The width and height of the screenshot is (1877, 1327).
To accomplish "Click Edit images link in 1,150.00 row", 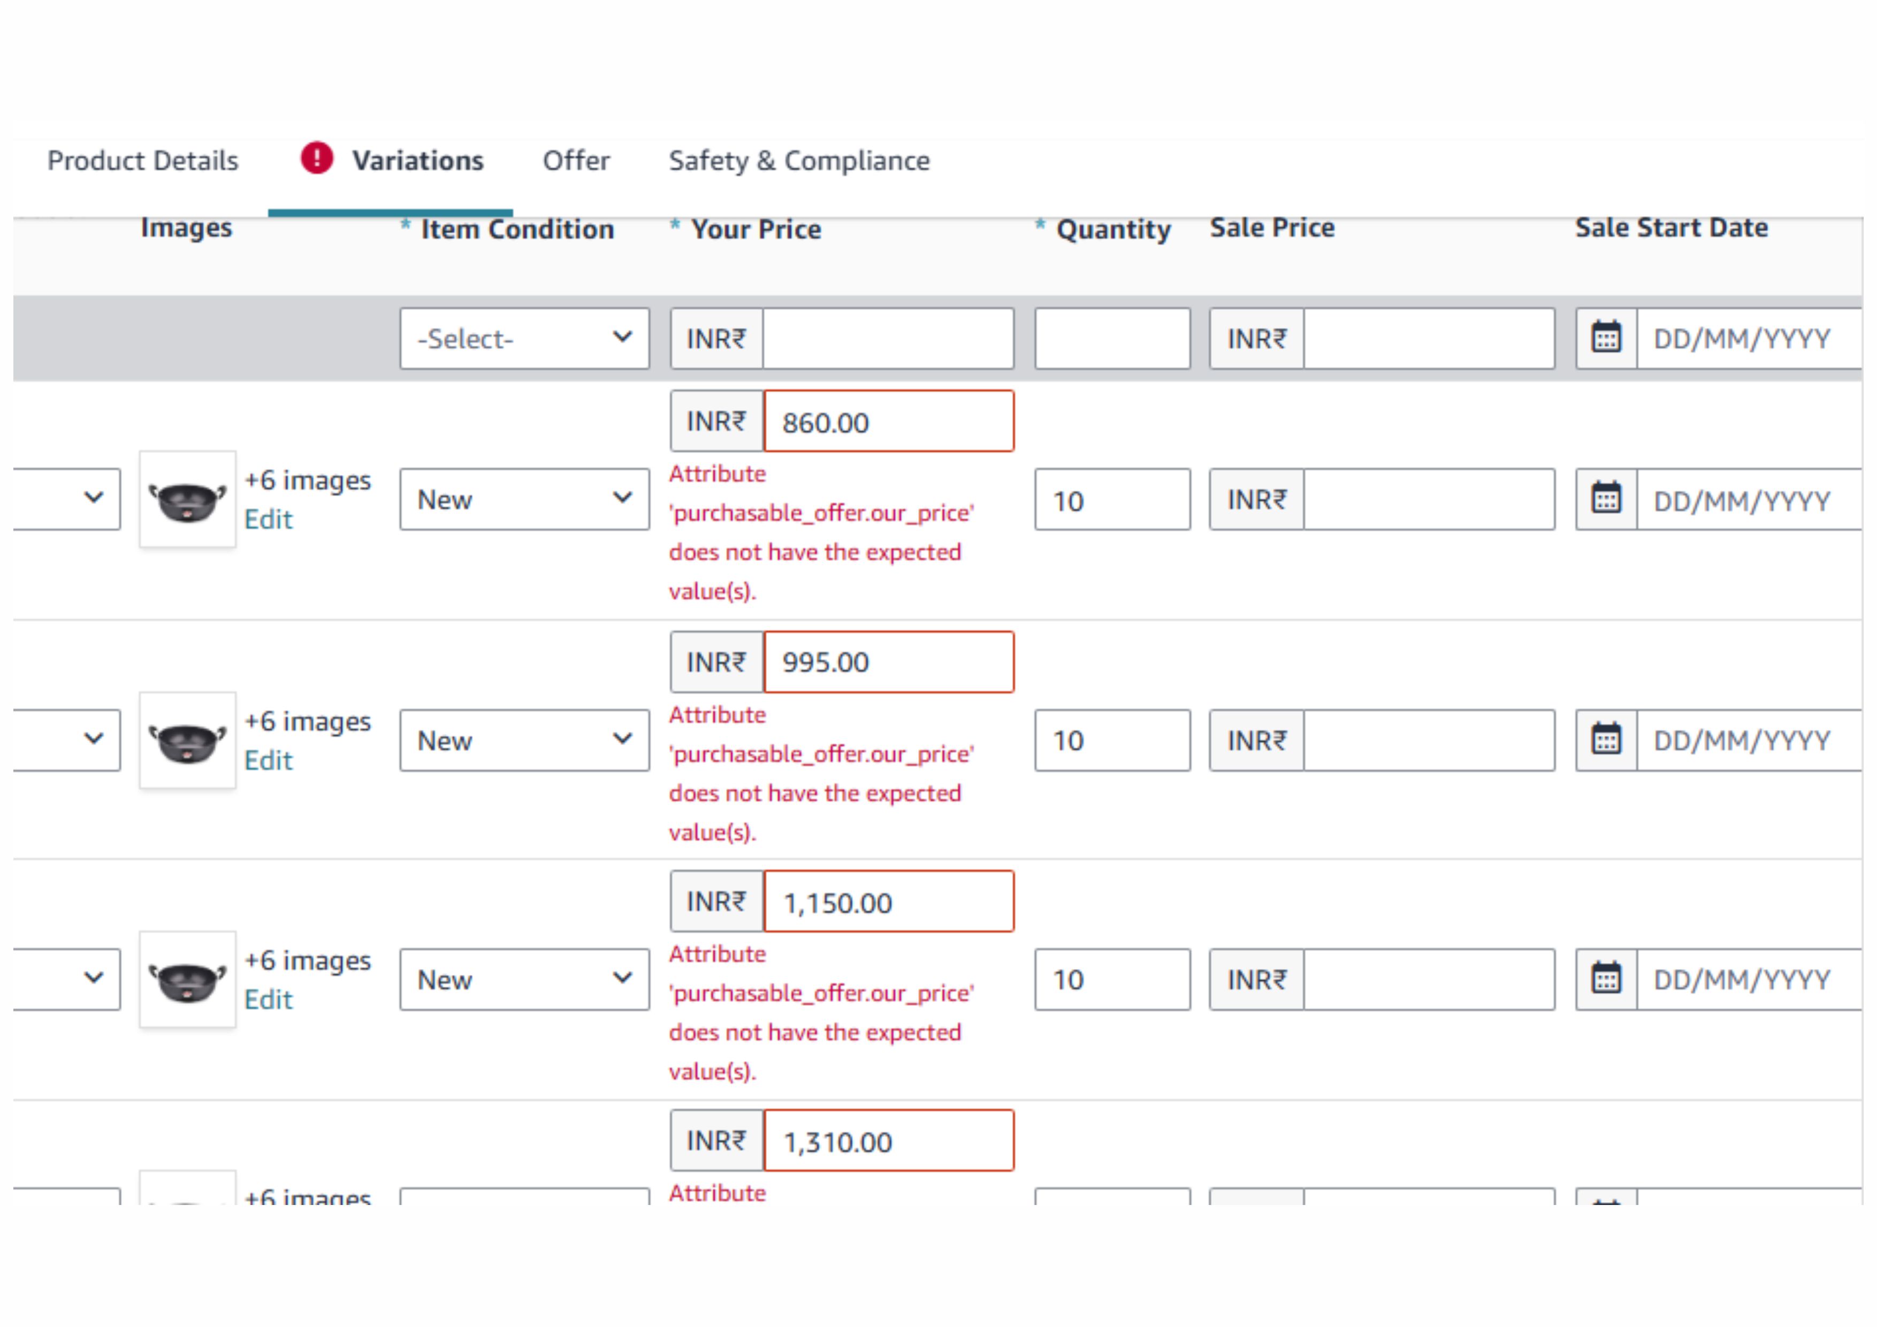I will pyautogui.click(x=268, y=1000).
